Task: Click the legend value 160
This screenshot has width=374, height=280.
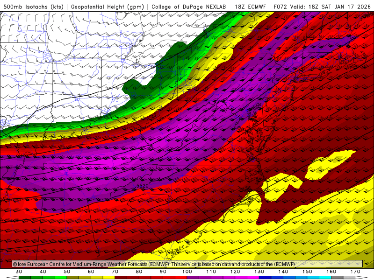Action: pyautogui.click(x=331, y=272)
